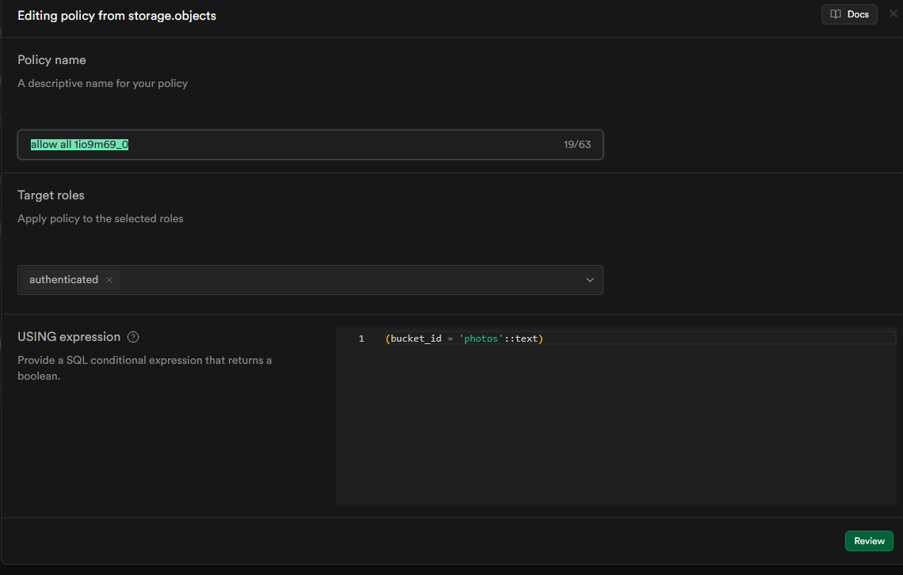Click the USING expression help icon
The image size is (903, 575).
coord(133,337)
